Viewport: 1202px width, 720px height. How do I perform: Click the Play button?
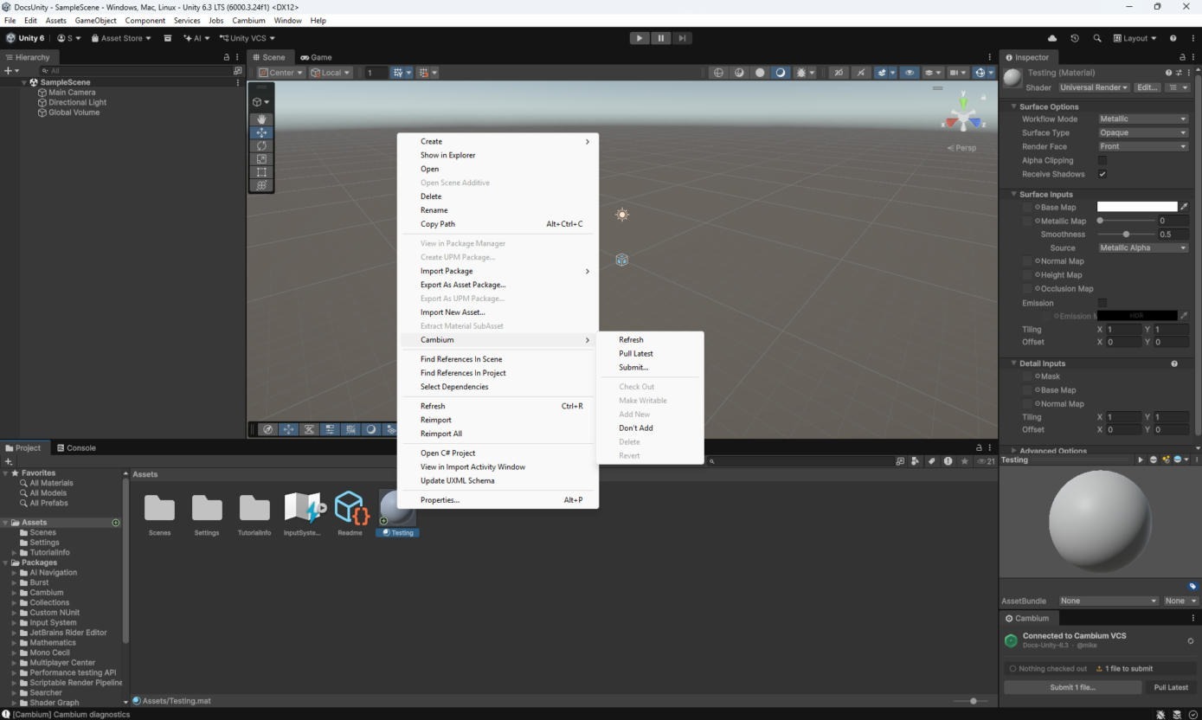[x=640, y=38]
